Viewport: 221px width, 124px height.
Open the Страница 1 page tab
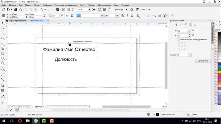click(39, 106)
